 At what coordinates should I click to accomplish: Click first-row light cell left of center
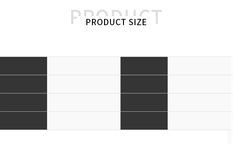(84, 66)
